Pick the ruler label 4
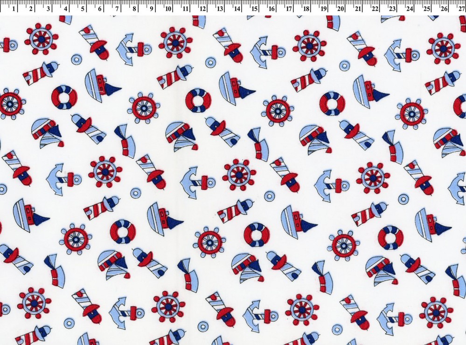Image resolution: width=466 pixels, height=345 pixels. point(65,8)
